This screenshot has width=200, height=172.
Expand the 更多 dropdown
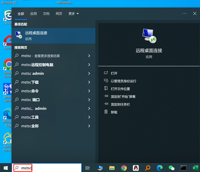point(74,14)
